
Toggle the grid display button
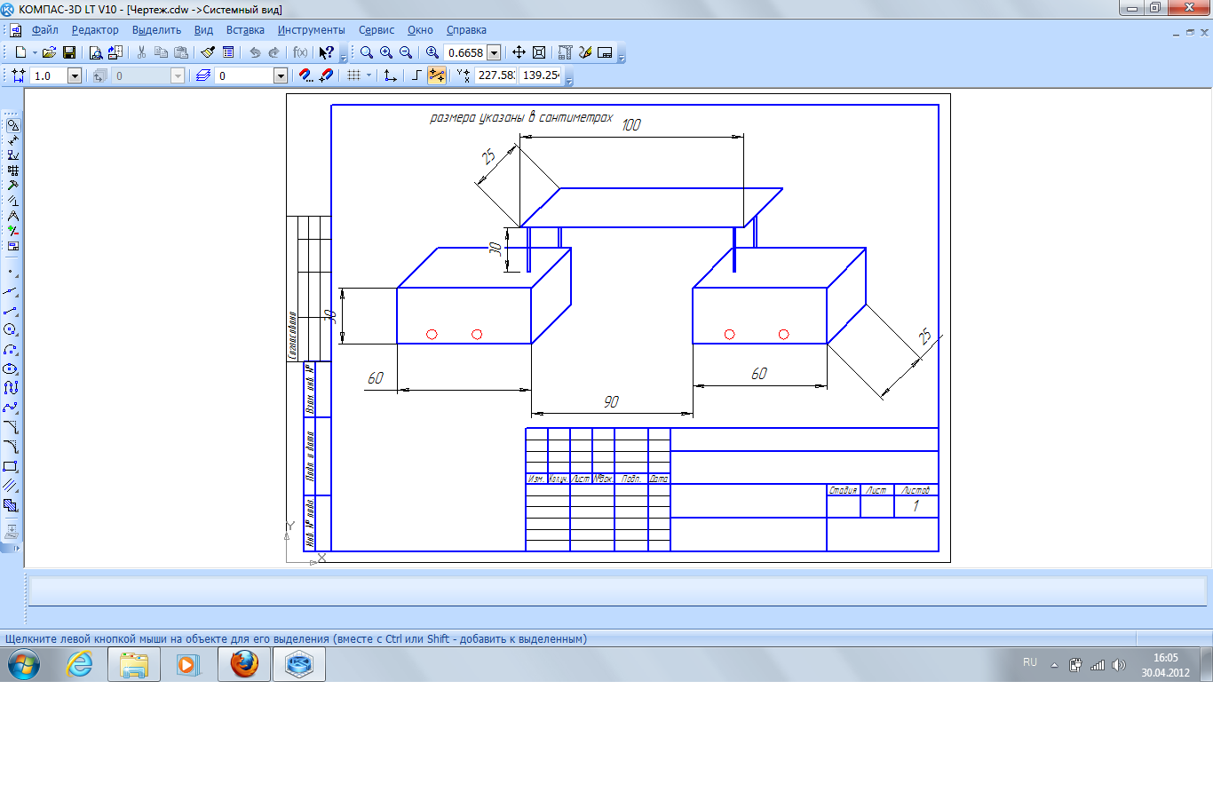pos(353,76)
